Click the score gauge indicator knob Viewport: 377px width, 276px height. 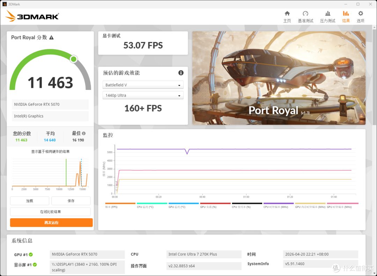[x=74, y=59]
